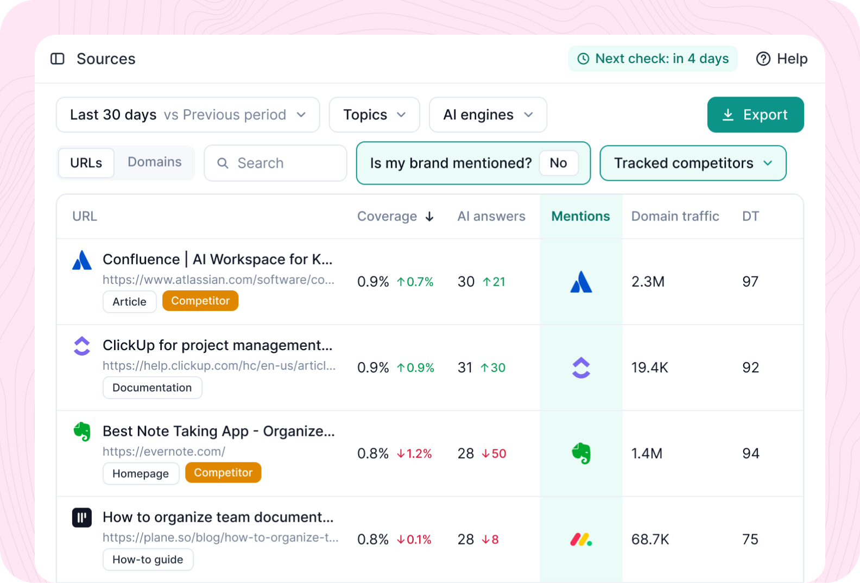
Task: Click the magnifier icon in search box
Action: click(223, 163)
